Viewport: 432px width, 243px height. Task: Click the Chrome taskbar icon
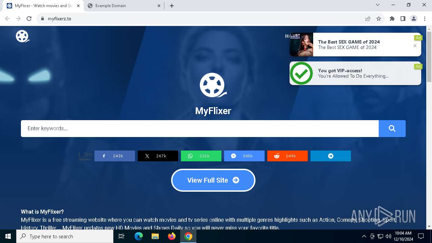click(x=188, y=237)
